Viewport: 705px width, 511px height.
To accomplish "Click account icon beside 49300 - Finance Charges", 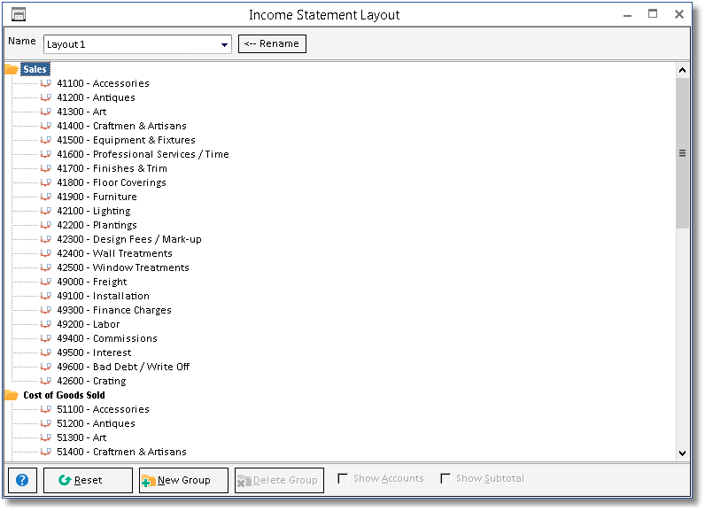I will click(x=45, y=310).
